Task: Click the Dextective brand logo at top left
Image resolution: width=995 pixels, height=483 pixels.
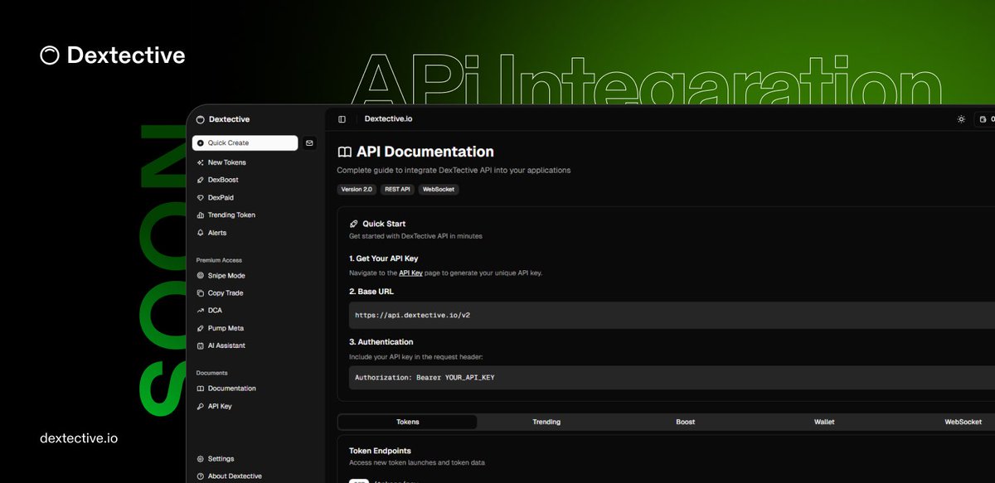Action: (x=113, y=56)
